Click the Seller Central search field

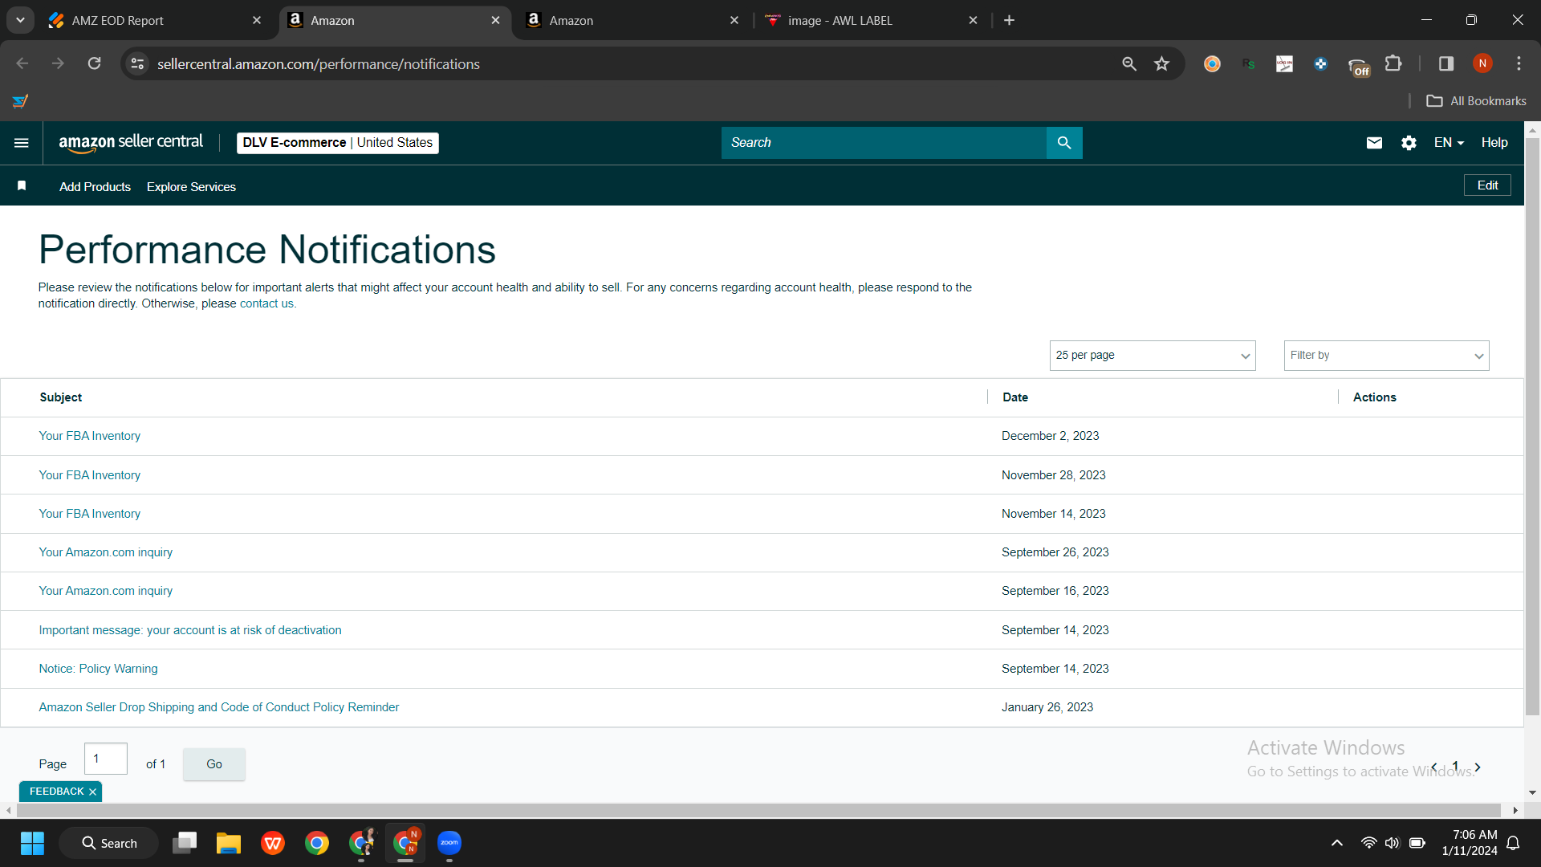(884, 143)
